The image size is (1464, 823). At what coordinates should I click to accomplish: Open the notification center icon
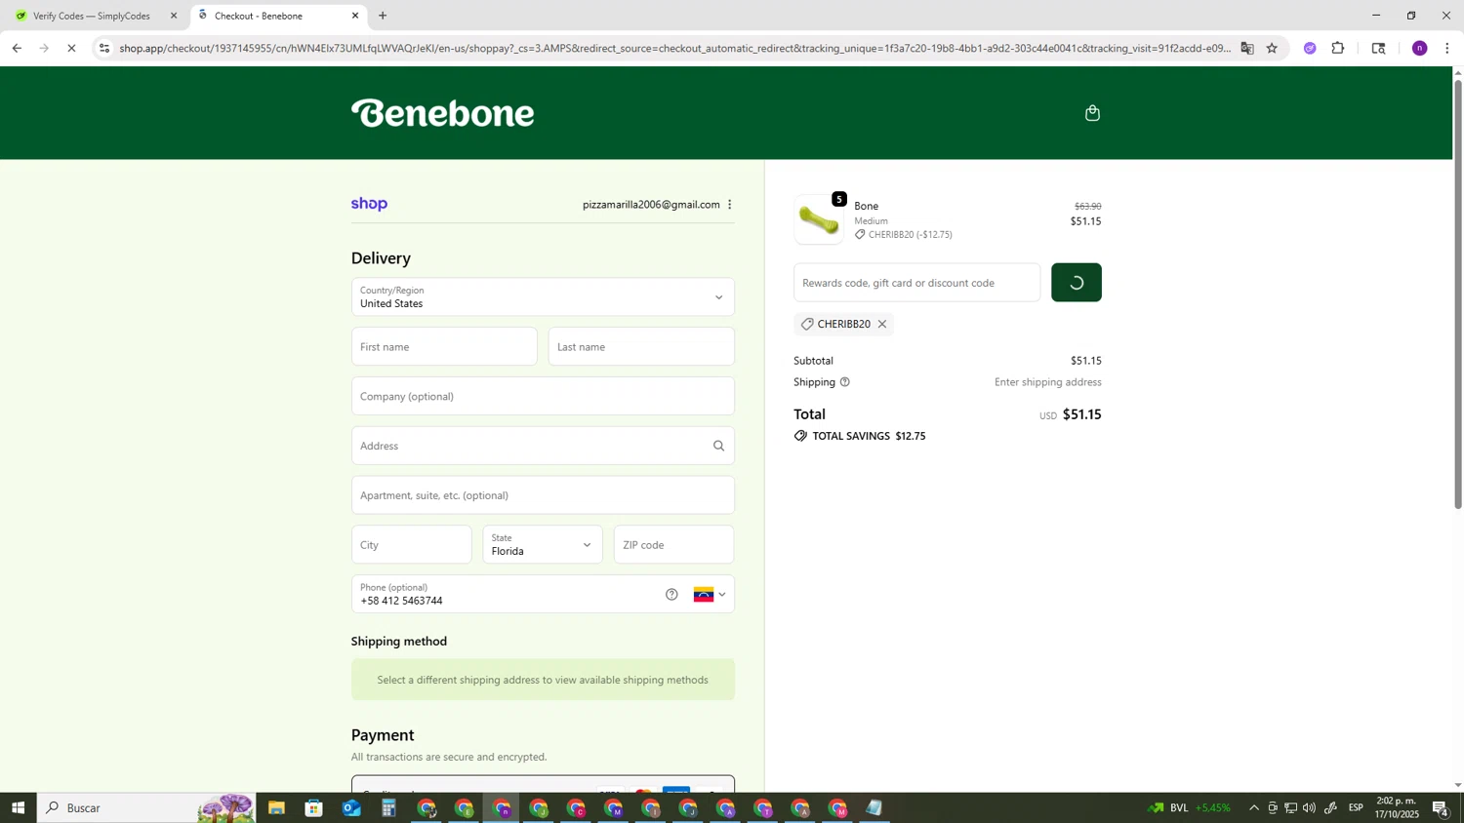tap(1442, 808)
